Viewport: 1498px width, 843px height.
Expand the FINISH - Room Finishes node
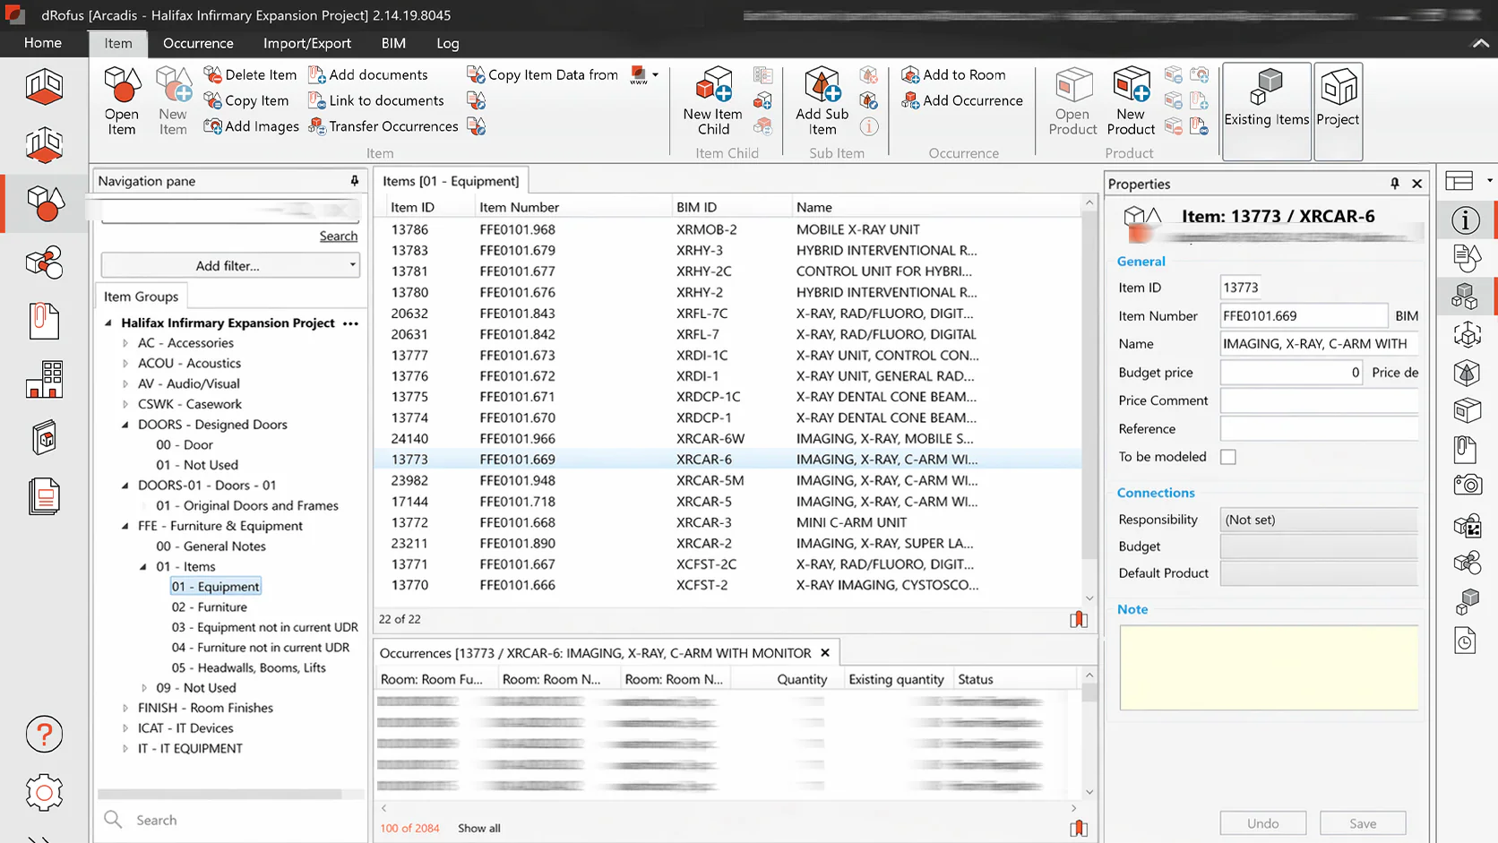point(125,708)
